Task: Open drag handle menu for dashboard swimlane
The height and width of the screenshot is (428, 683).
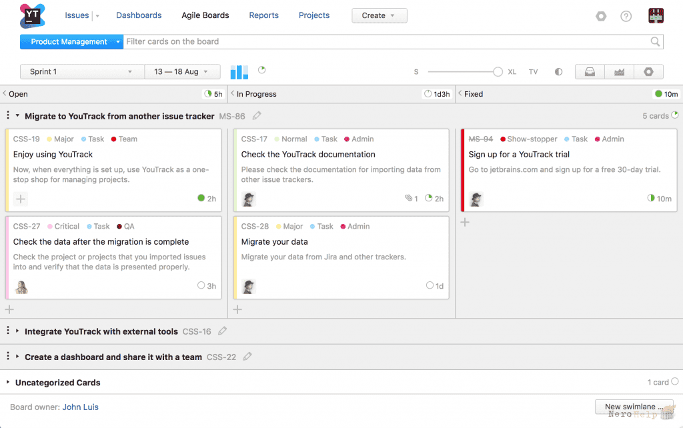Action: click(x=8, y=356)
